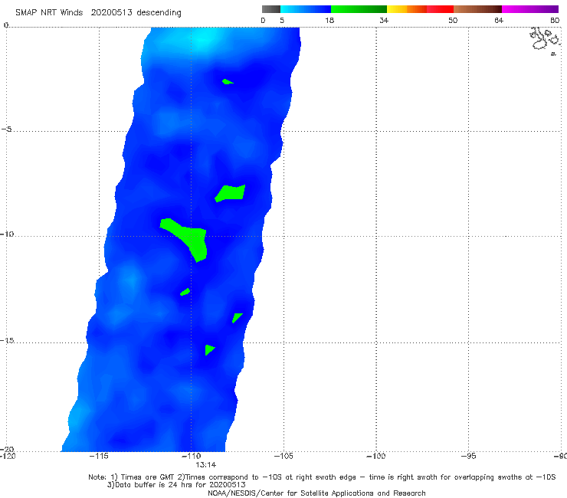Viewport: 567px width, 498px height.
Task: Click the red segment of the color bar
Action: pos(441,9)
